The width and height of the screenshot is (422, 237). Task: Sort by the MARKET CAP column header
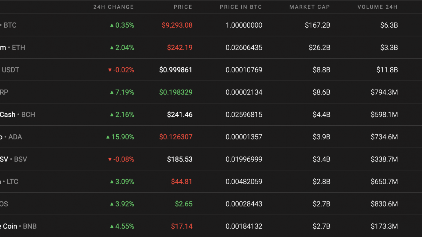pyautogui.click(x=310, y=7)
